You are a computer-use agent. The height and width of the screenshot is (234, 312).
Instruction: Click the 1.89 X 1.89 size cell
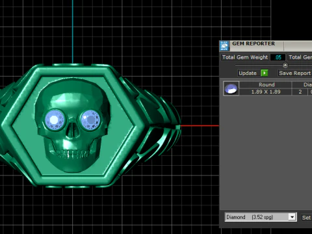click(x=266, y=92)
